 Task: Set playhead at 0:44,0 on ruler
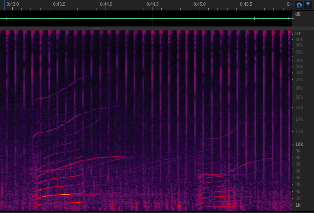[x=106, y=4]
